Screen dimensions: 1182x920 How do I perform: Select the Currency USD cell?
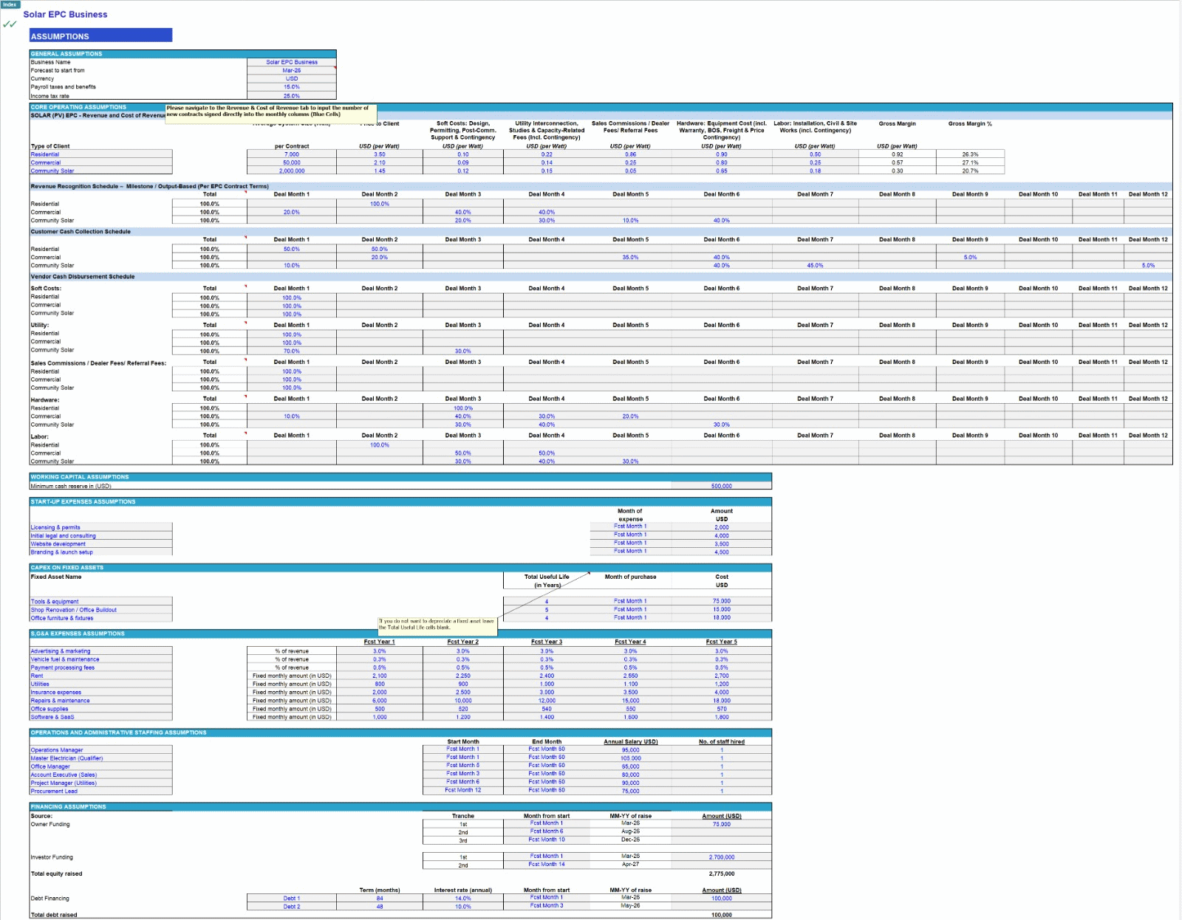click(290, 78)
